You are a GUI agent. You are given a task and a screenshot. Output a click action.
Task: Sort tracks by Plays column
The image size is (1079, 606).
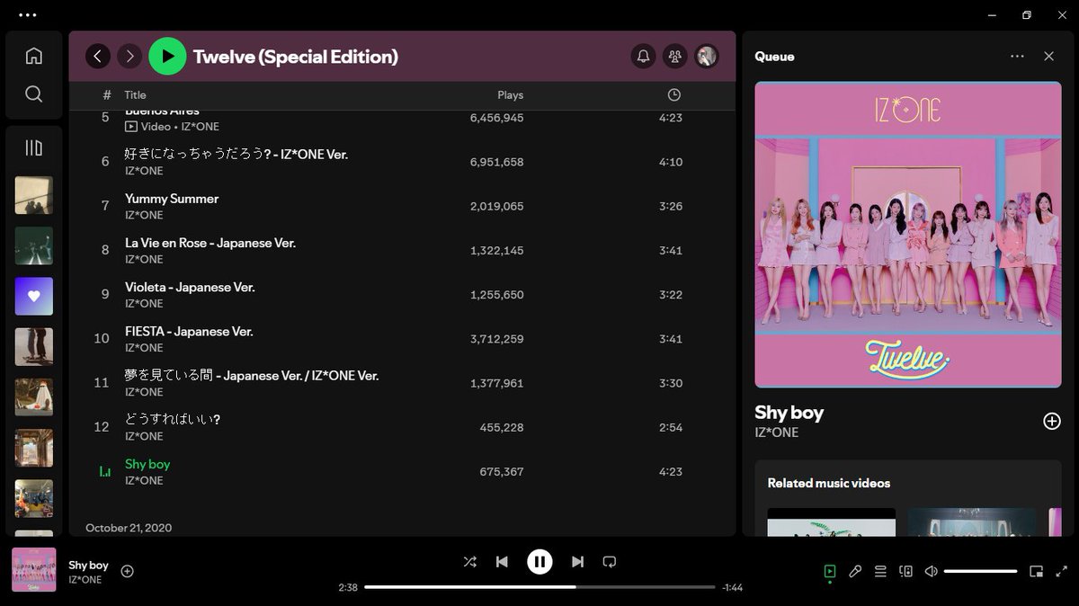point(510,95)
